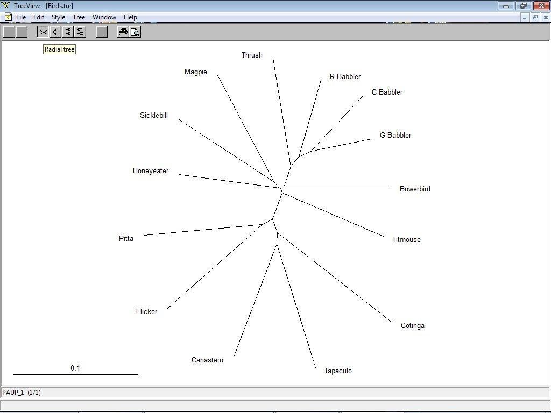Click the Print toolbar icon
551x413 pixels.
123,32
